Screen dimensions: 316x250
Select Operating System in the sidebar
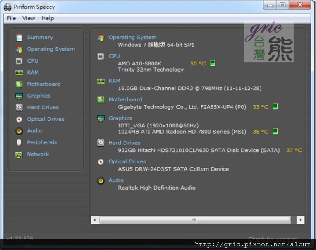[x=51, y=49]
